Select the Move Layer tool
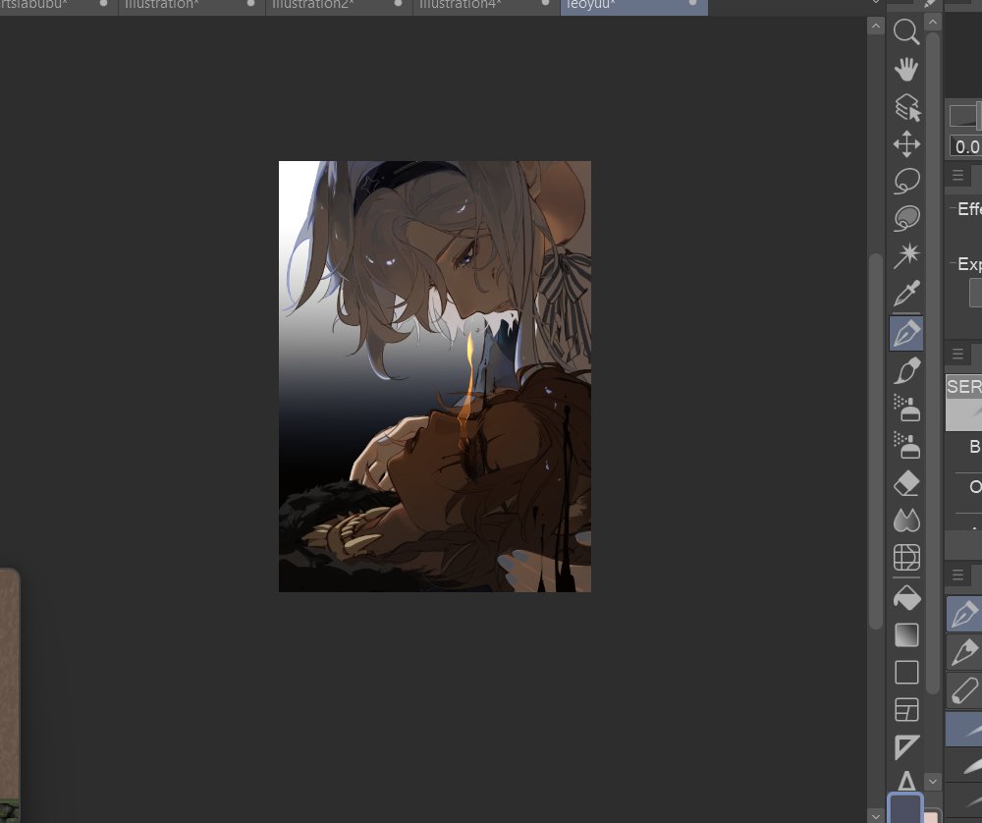The height and width of the screenshot is (823, 982). (x=906, y=143)
